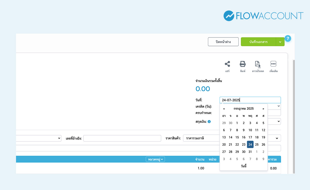Go to previous month in calendar
Screen dimensions: 310x190
click(x=224, y=109)
